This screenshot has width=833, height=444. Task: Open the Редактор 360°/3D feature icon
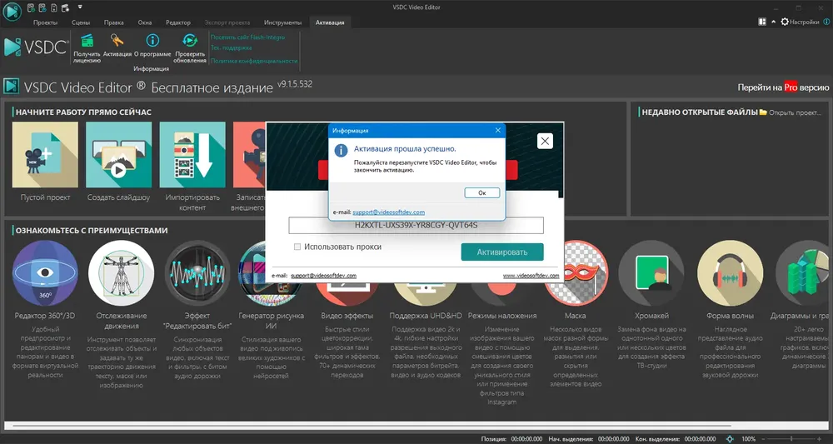(45, 273)
